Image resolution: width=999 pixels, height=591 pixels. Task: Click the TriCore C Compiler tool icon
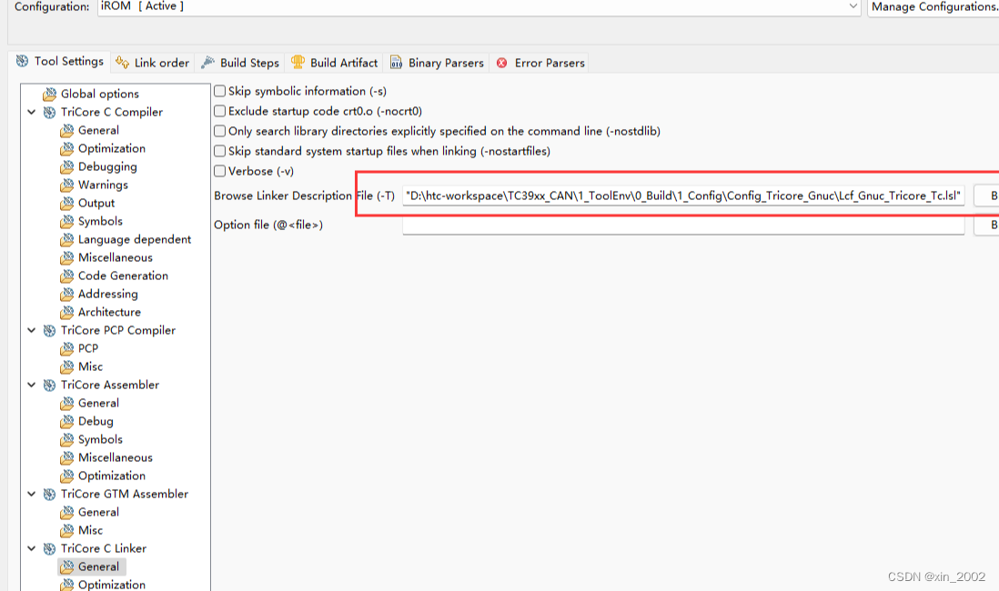click(49, 112)
